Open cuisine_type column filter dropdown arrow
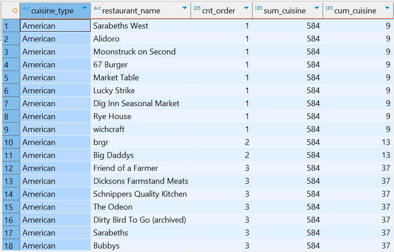The image size is (394, 252). click(x=85, y=8)
